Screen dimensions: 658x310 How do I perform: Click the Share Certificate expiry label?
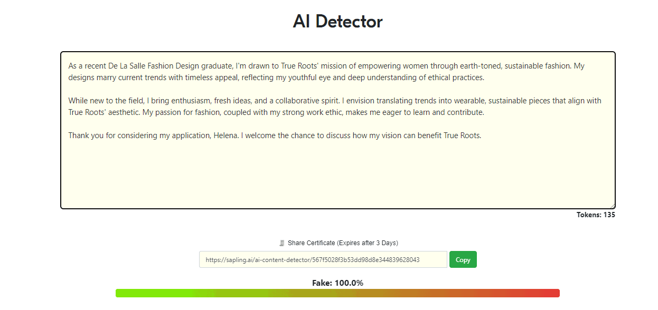pos(343,243)
